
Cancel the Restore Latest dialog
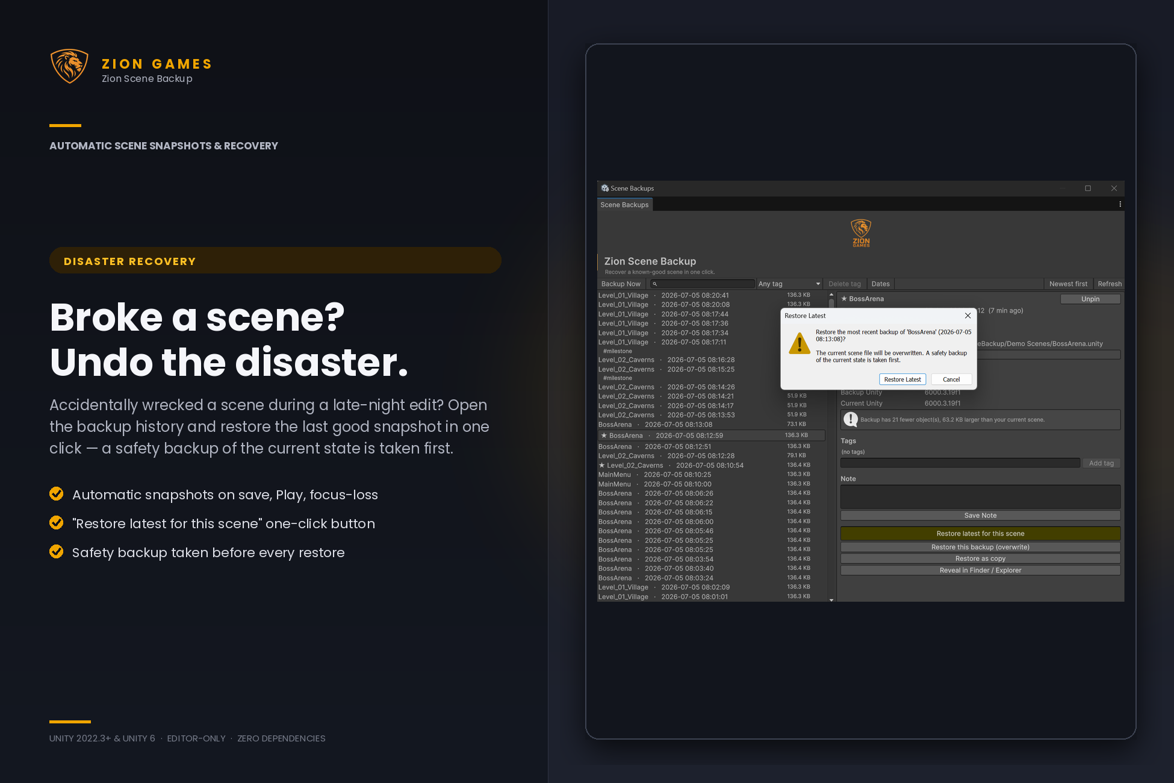951,379
